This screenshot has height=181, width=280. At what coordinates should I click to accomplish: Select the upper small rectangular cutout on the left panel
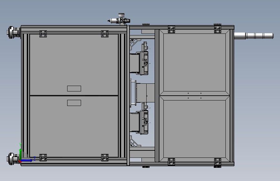[74, 89]
